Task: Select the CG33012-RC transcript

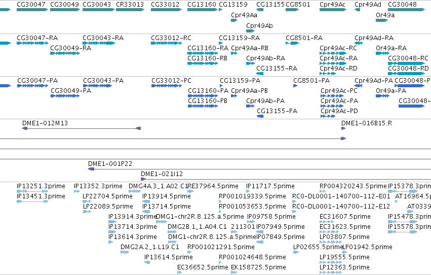Action: 166,43
